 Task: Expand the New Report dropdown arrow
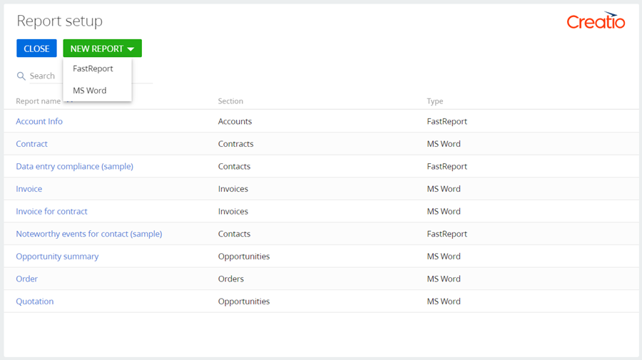click(131, 49)
